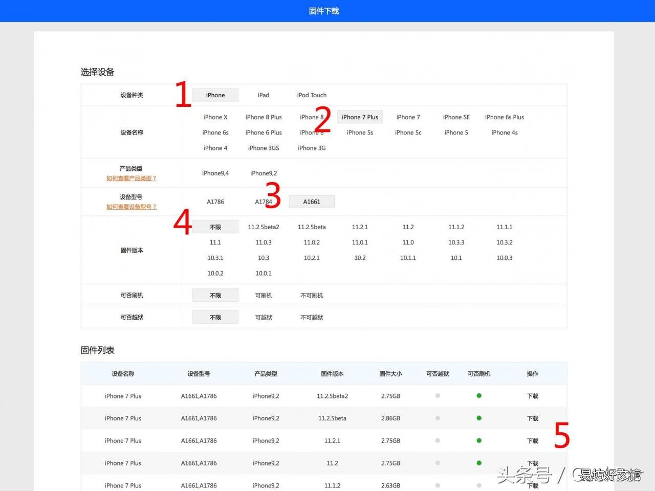Click the highlighted A1661 model option

[312, 202]
